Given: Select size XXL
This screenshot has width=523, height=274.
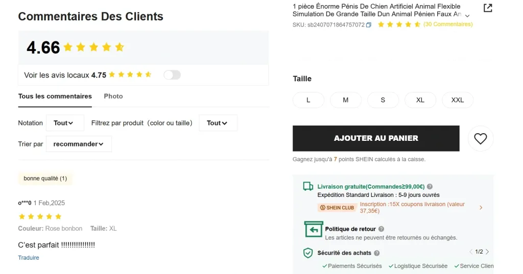Looking at the screenshot, I should pos(458,100).
